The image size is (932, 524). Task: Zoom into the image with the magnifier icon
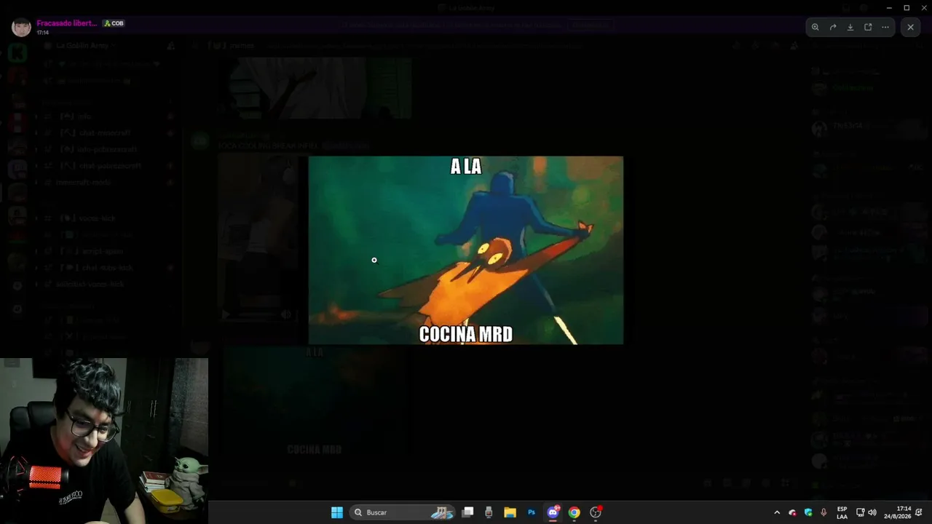[815, 27]
